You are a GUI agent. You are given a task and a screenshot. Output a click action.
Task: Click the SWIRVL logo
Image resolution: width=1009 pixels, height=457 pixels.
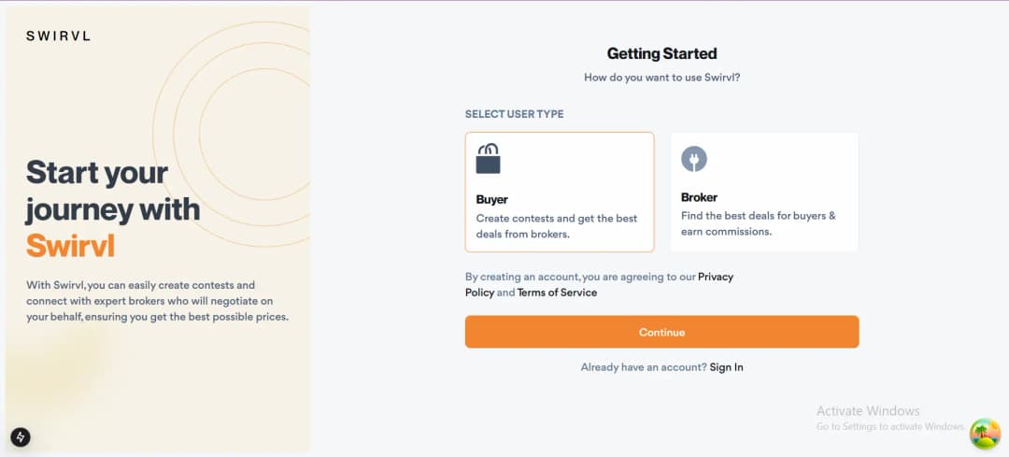coord(58,36)
